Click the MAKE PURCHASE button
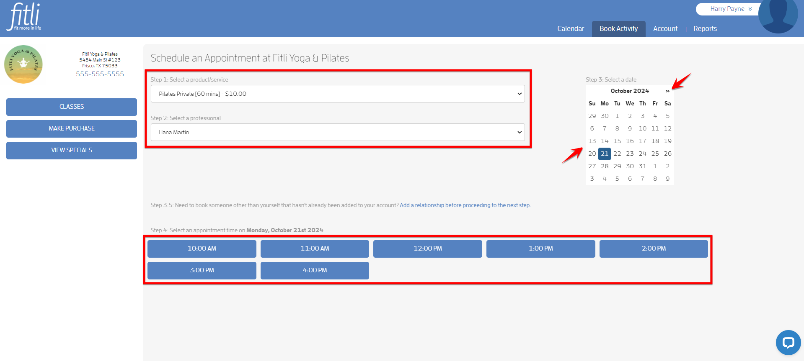The image size is (804, 361). (x=72, y=128)
